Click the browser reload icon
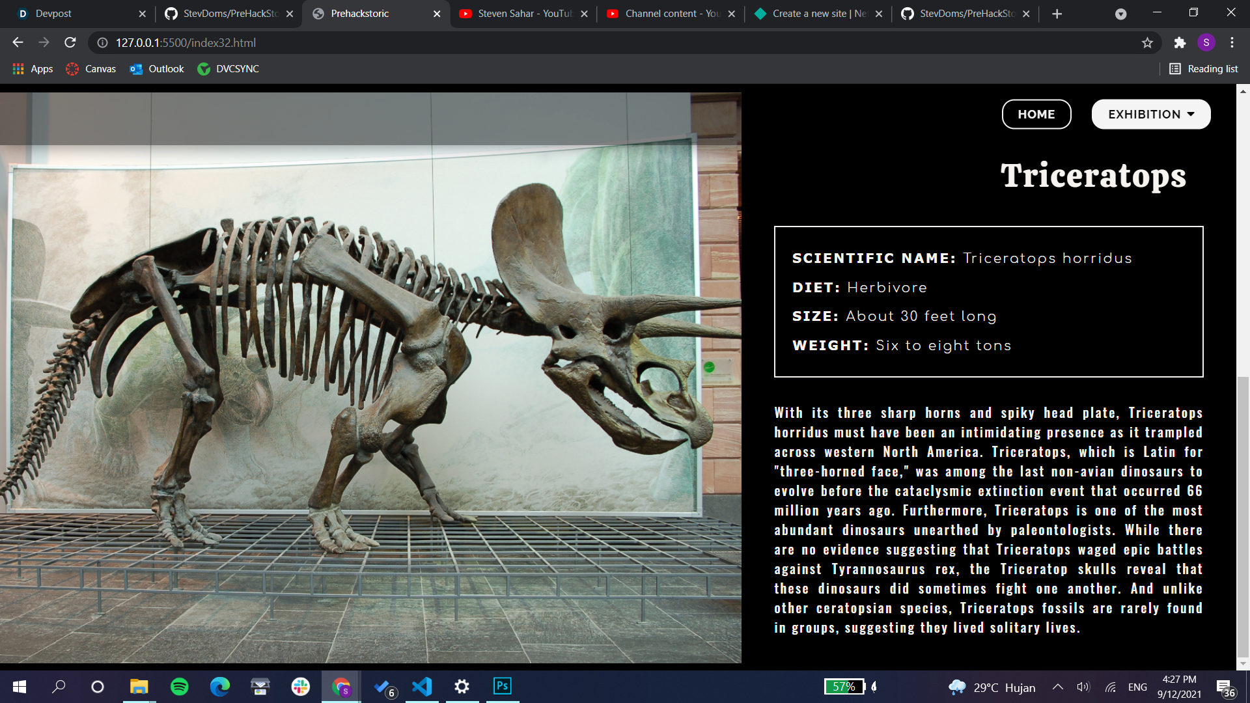Viewport: 1250px width, 703px height. pos(70,42)
